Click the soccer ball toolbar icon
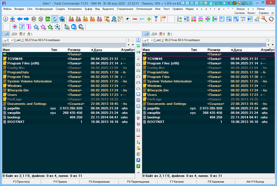 tap(57, 27)
